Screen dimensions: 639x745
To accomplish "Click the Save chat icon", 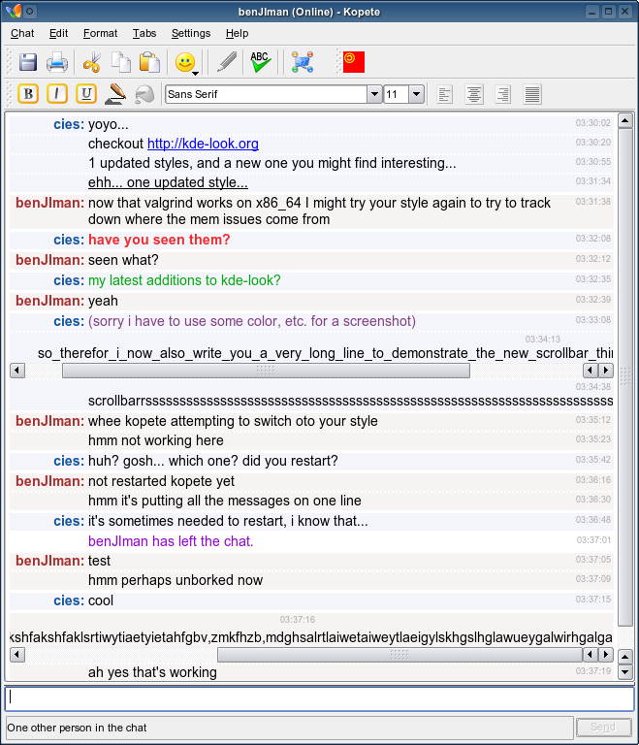I will tap(28, 62).
